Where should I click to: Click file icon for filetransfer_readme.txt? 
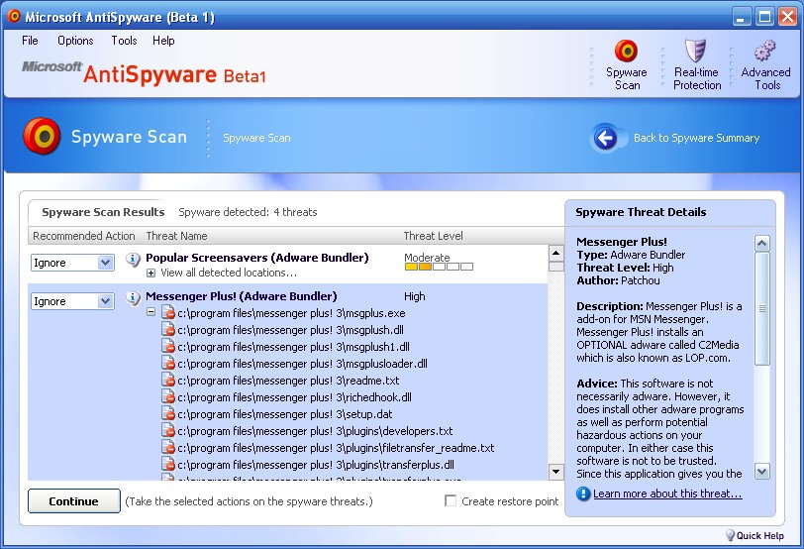click(x=168, y=447)
